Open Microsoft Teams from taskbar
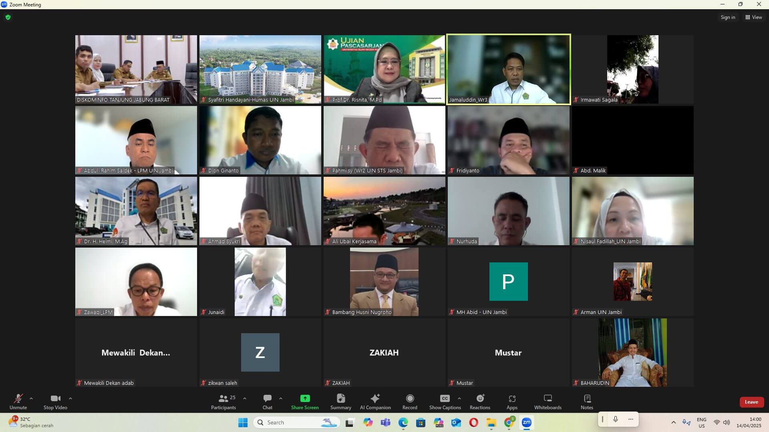Screen dimensions: 769x432 [385, 422]
